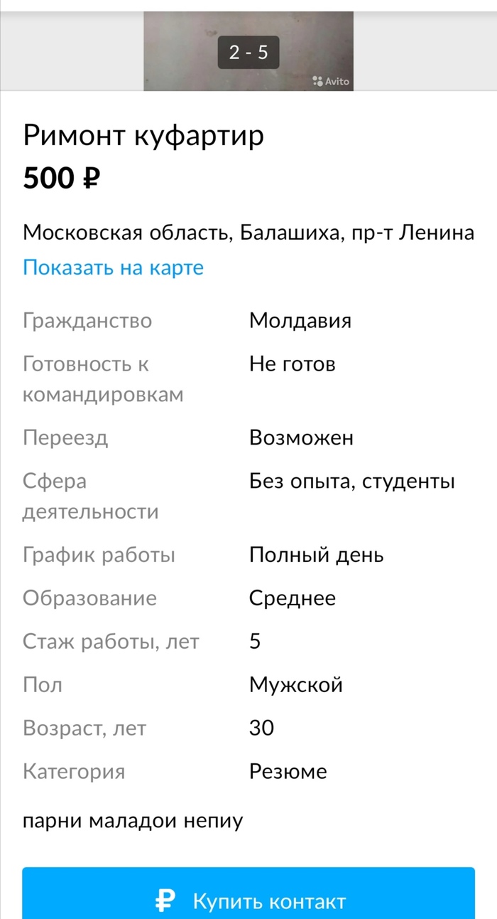The width and height of the screenshot is (497, 919).
Task: Click Полный день under График работы
Action: pyautogui.click(x=315, y=555)
